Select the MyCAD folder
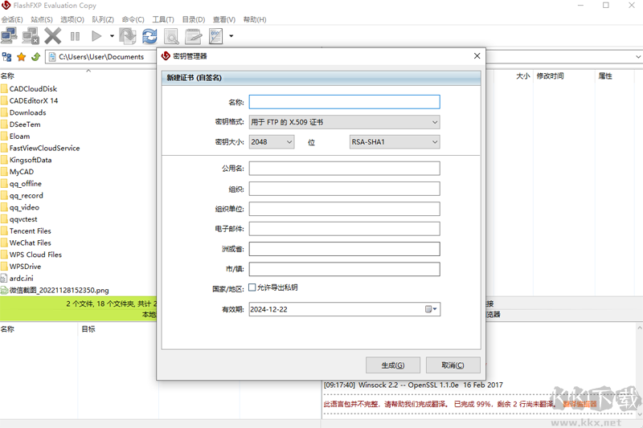Screen dimensions: 643x428 pos(22,172)
